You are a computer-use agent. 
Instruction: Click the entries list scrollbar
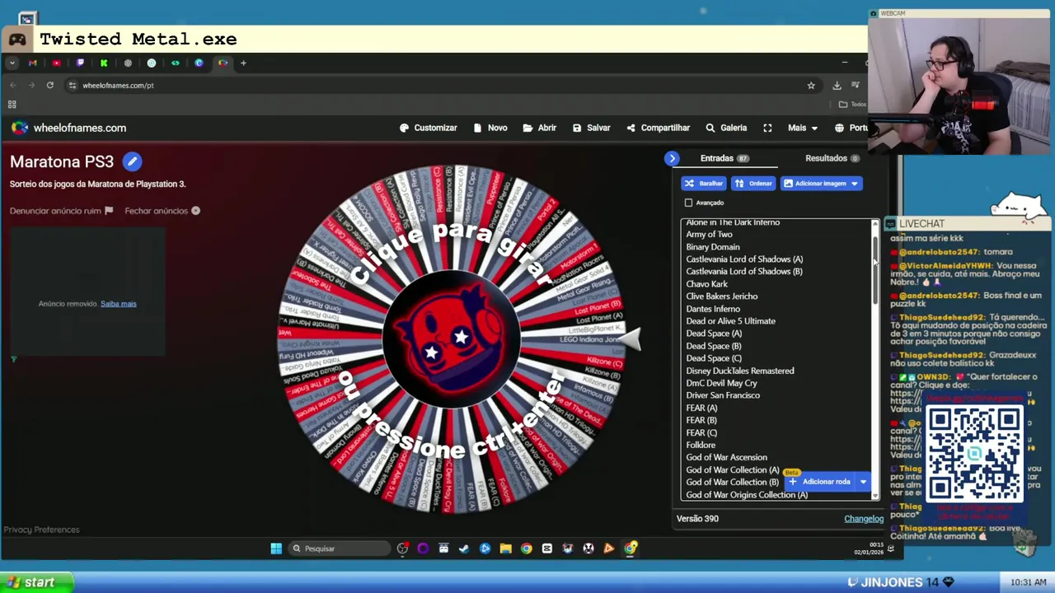pos(875,272)
